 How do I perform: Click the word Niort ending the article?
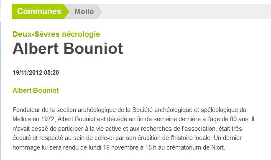[x=217, y=147]
